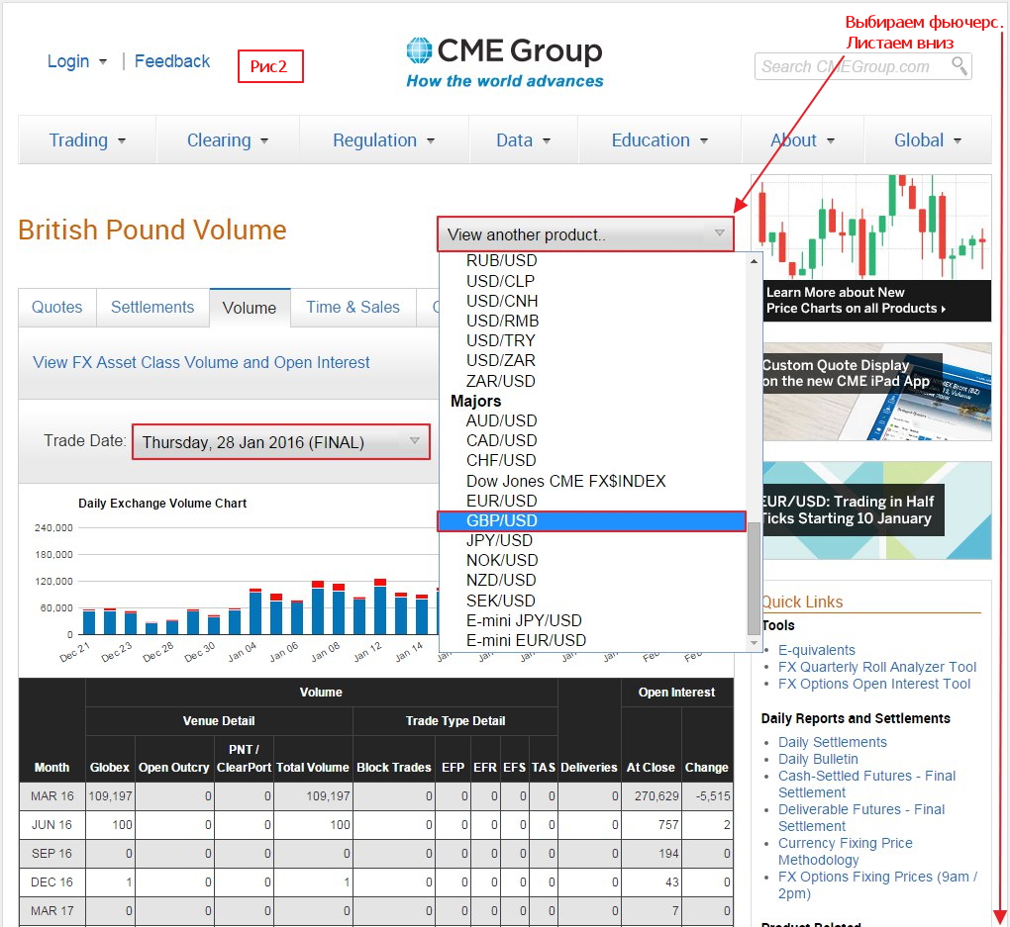This screenshot has width=1010, height=927.
Task: Click the DEC 16 month cell
Action: coord(52,881)
